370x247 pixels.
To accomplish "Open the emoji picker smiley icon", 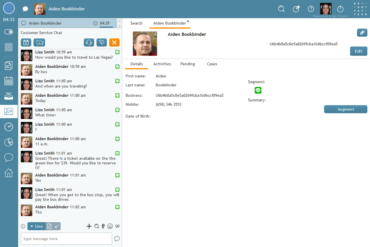I will tap(110, 226).
